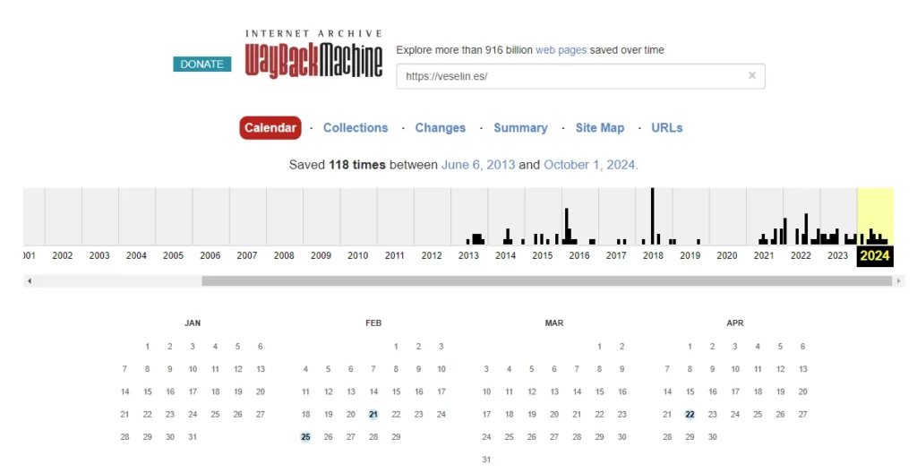Open the URLs tab

click(666, 128)
